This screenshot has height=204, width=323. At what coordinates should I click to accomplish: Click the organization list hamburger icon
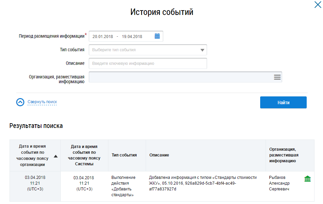tap(277, 77)
